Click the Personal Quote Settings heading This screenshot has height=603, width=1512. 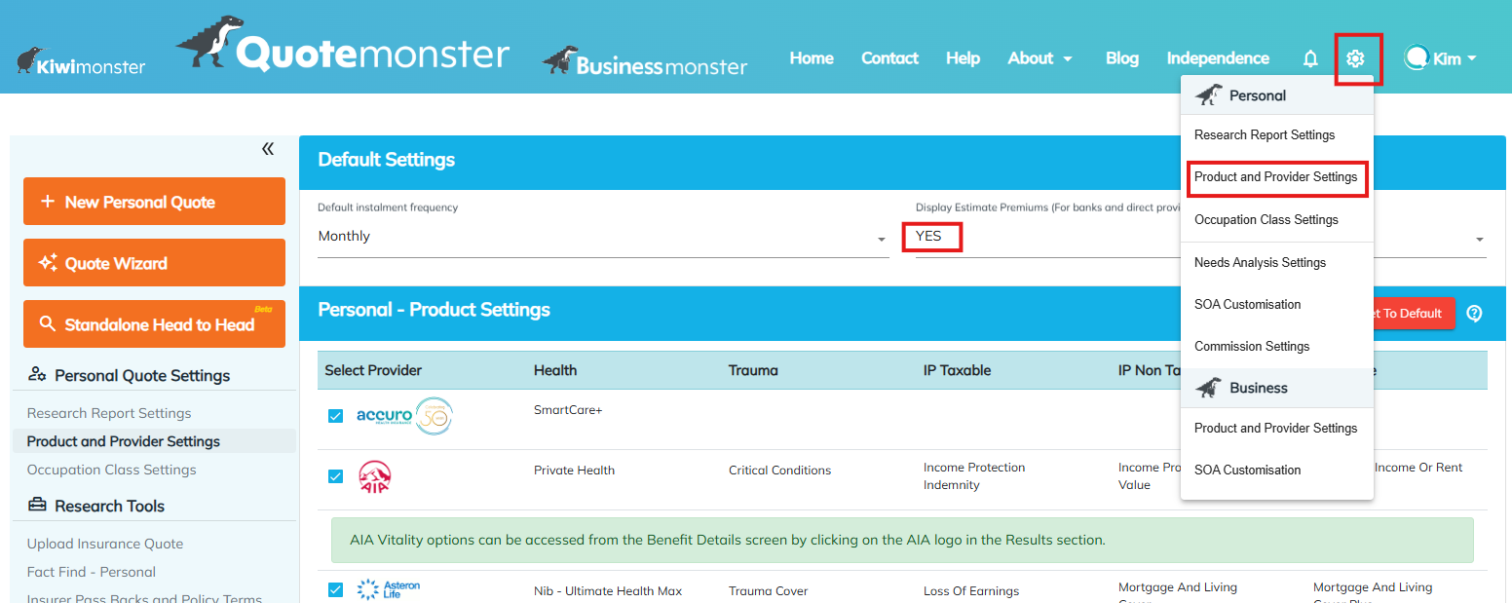(142, 375)
